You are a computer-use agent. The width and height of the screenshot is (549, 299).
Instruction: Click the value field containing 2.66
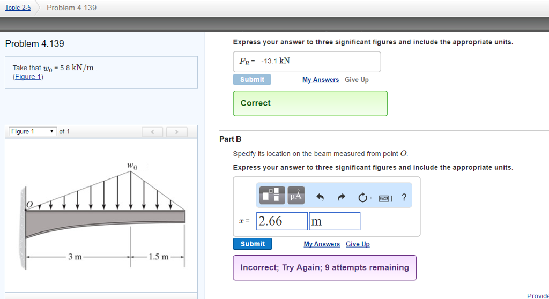point(283,221)
